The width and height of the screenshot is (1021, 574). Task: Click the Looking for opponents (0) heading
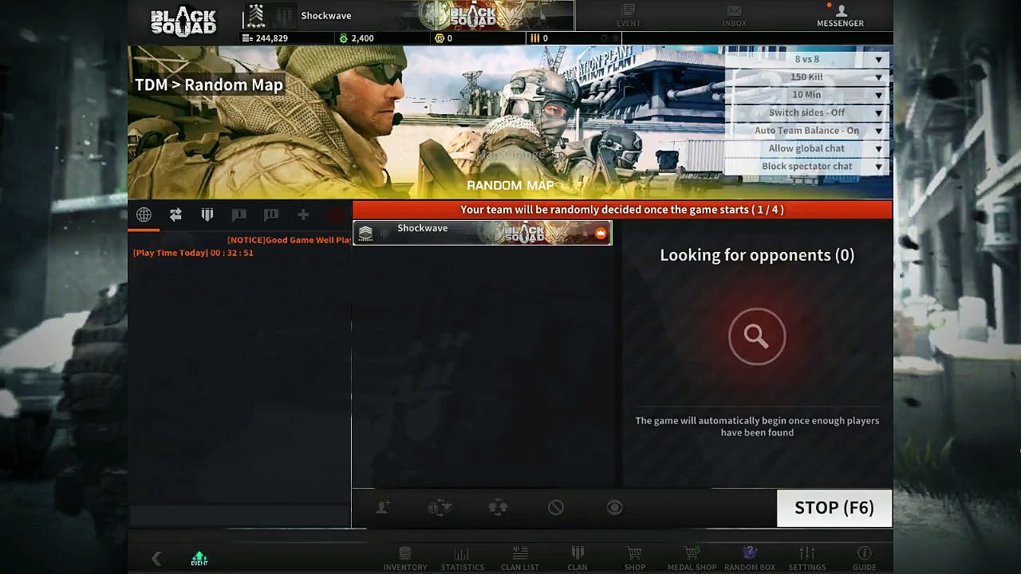click(757, 255)
